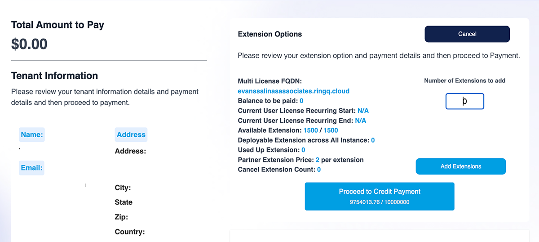Focus the Number of Extensions input field

point(464,101)
